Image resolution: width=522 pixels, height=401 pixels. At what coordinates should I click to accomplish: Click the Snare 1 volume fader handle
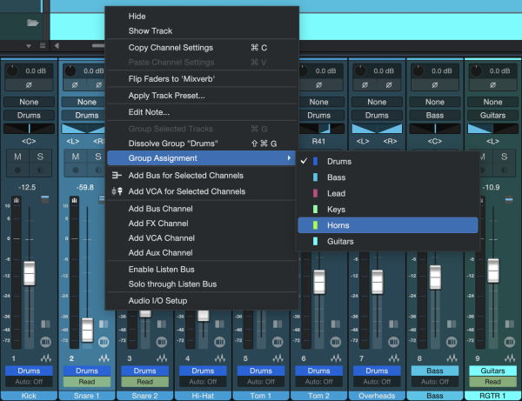coord(87,330)
